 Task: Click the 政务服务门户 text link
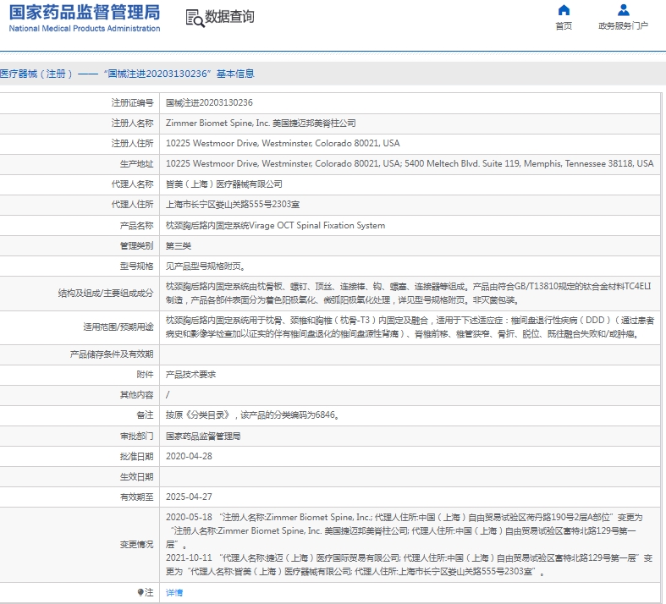(623, 26)
